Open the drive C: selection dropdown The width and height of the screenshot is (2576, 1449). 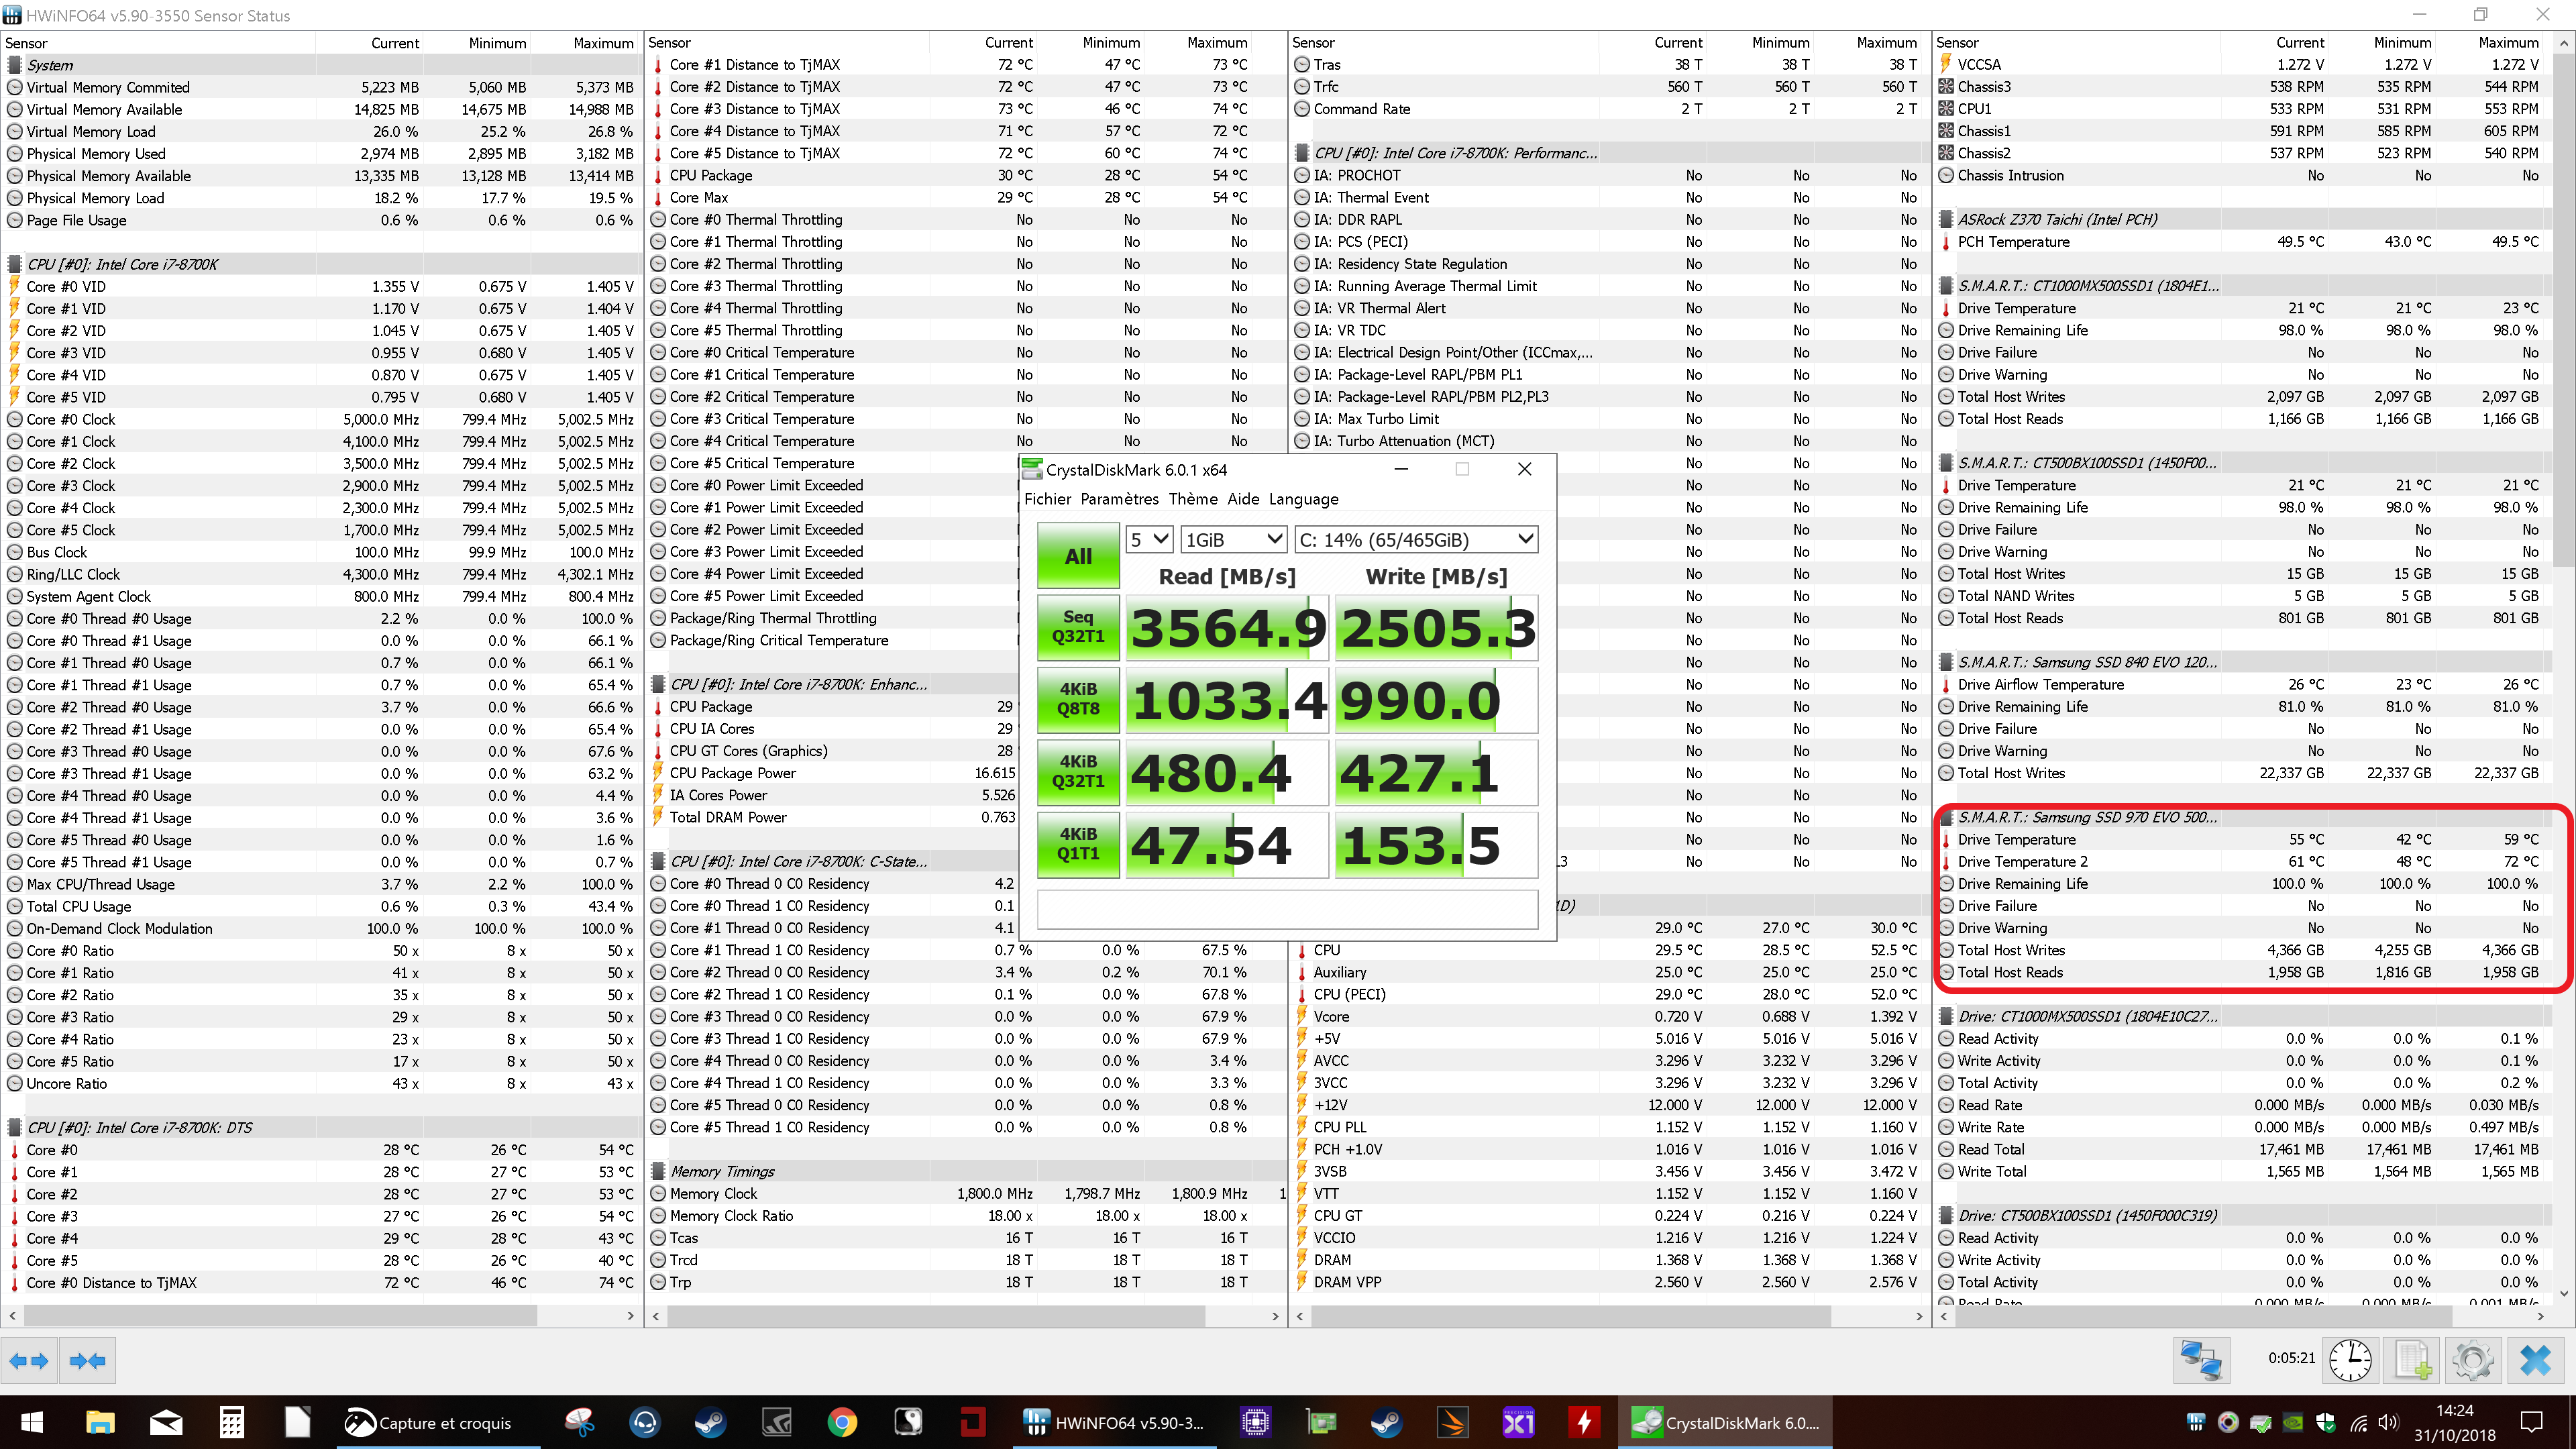(1415, 540)
